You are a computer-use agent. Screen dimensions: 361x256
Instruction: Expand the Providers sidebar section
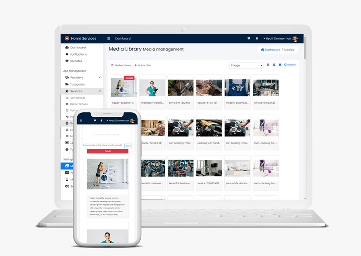coord(82,78)
